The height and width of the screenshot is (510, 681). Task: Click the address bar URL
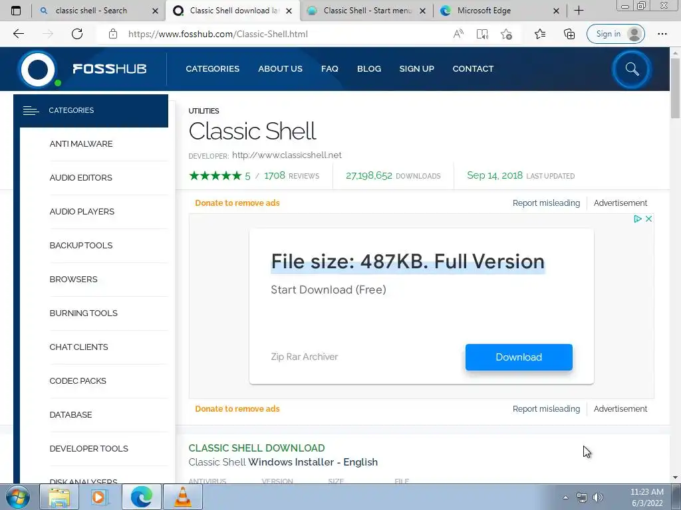[218, 34]
